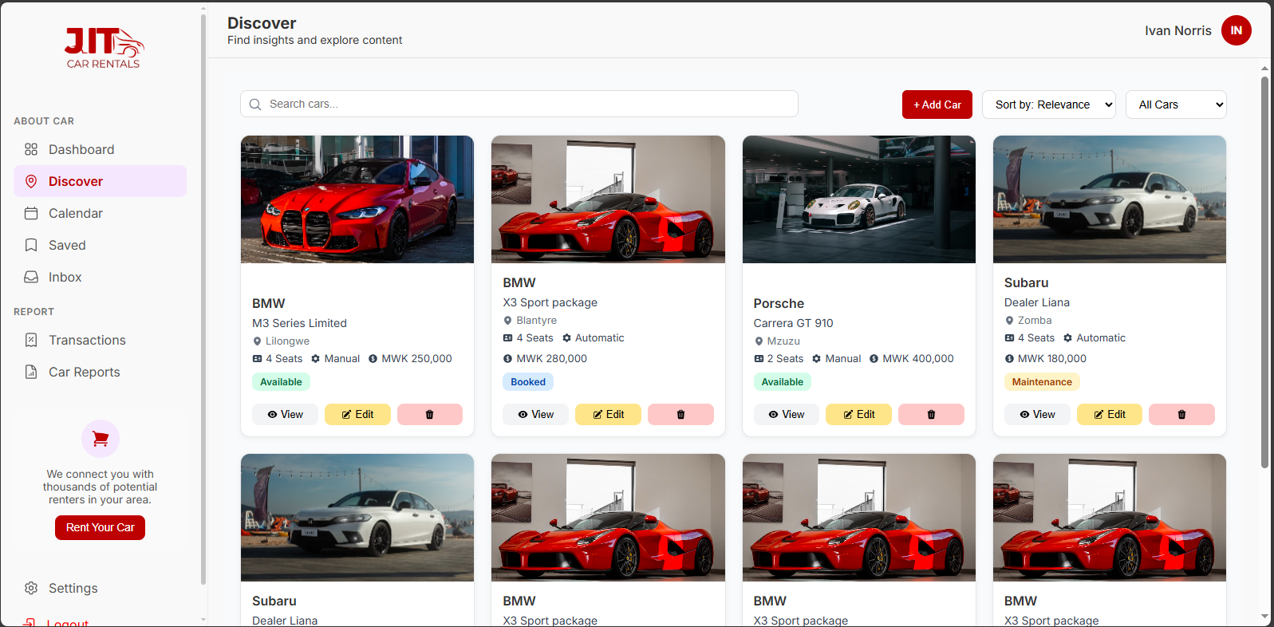Open the Car Reports page

100,372
